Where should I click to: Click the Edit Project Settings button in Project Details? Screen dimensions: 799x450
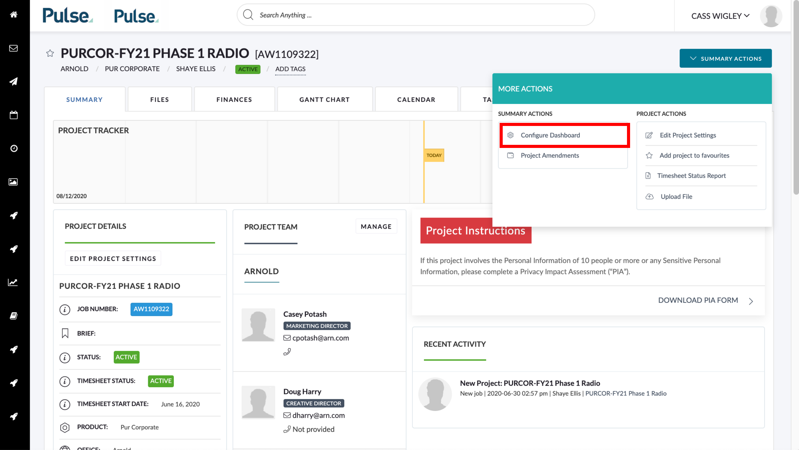pyautogui.click(x=113, y=258)
